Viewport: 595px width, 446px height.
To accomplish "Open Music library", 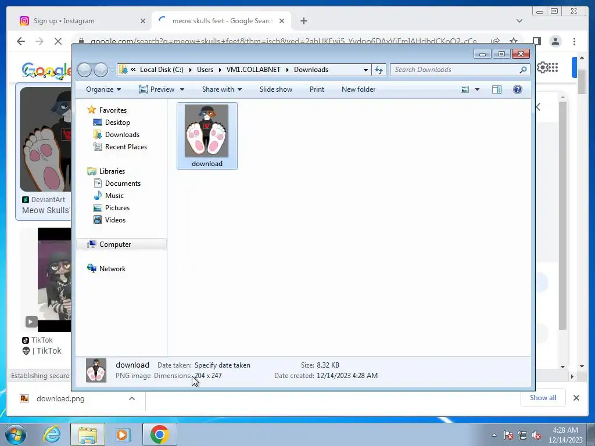I will point(114,195).
